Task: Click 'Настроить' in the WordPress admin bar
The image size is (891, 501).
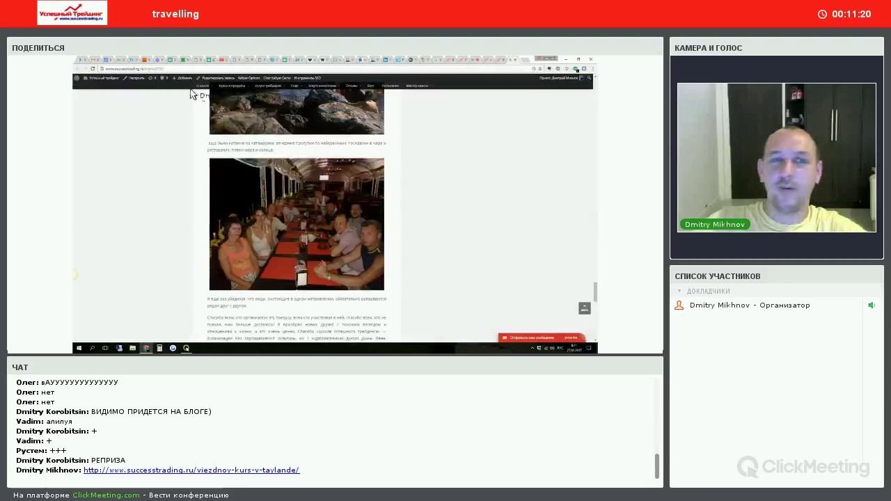Action: tap(134, 78)
